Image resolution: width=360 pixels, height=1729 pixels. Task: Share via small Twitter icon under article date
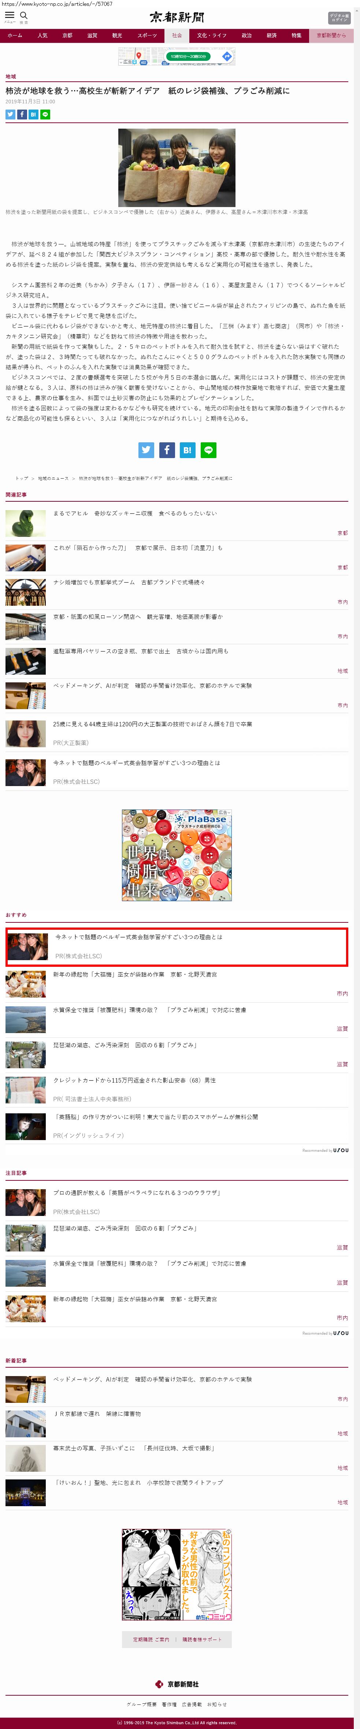point(10,115)
